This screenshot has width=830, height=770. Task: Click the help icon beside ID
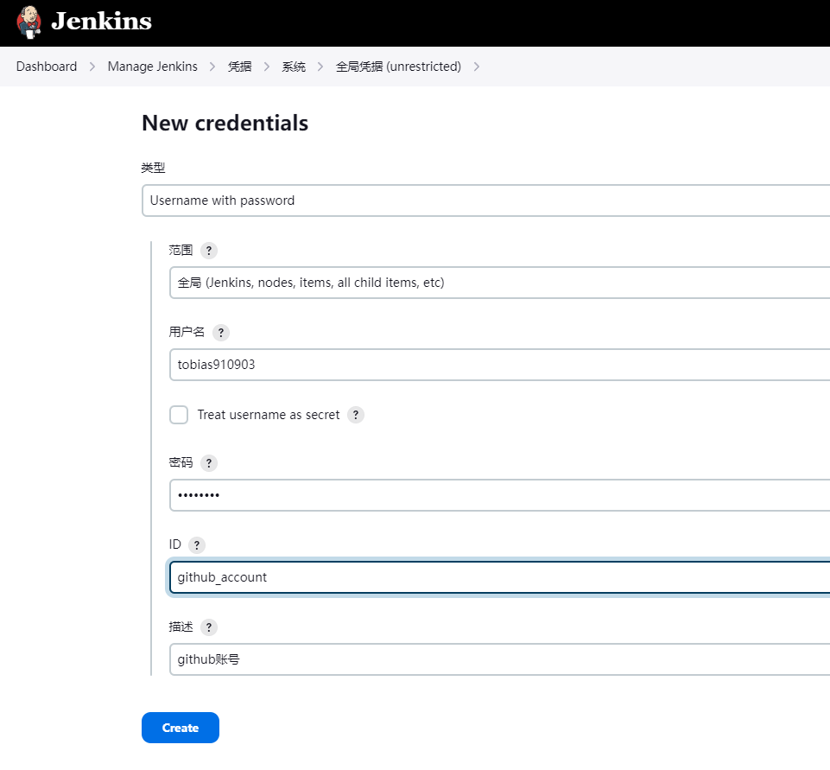tap(197, 545)
